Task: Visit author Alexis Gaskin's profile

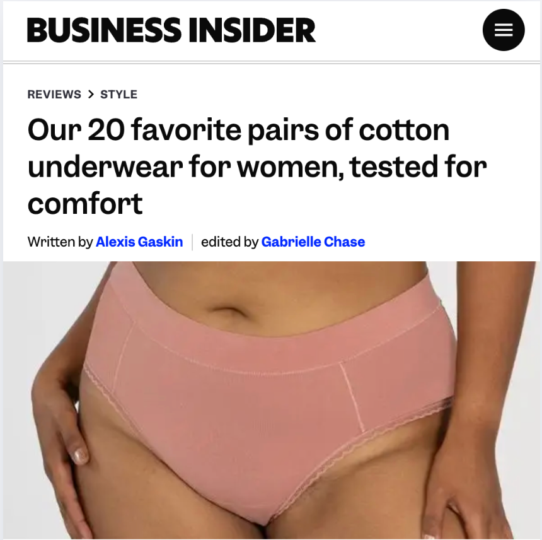Action: [x=139, y=242]
